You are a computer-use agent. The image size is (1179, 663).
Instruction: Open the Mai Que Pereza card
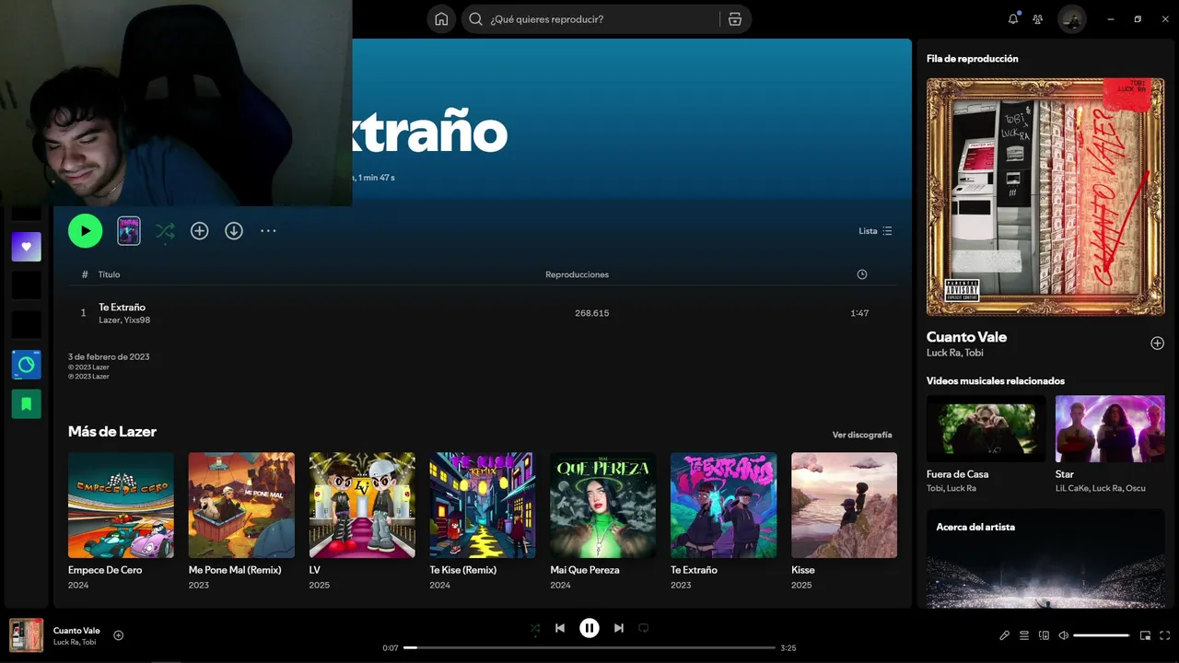603,521
